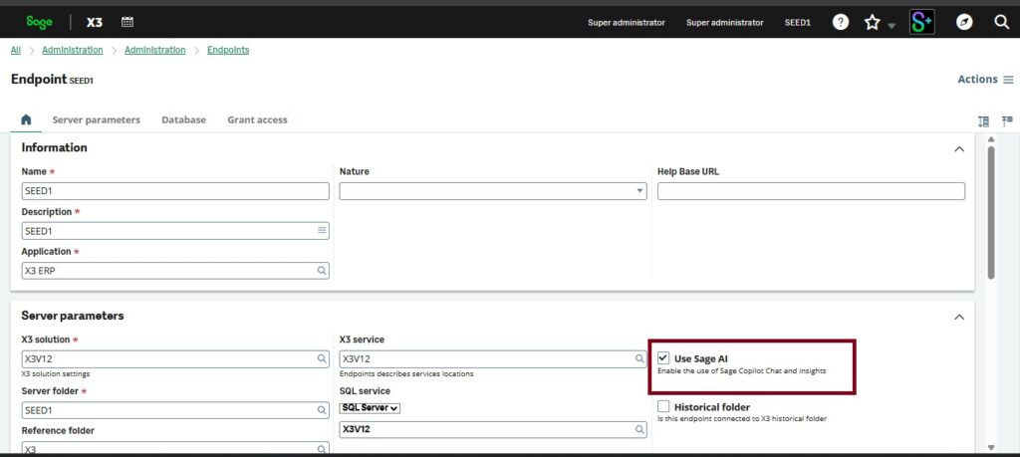The image size is (1020, 457).
Task: Open the first Administration breadcrumb link
Action: click(72, 50)
